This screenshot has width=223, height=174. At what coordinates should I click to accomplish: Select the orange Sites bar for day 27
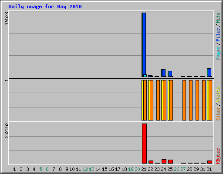(184, 100)
